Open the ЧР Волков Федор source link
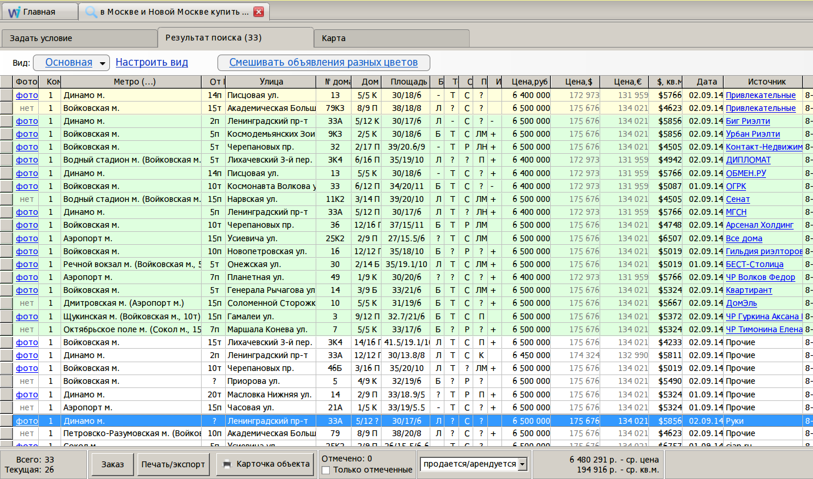The image size is (813, 479). 760,277
